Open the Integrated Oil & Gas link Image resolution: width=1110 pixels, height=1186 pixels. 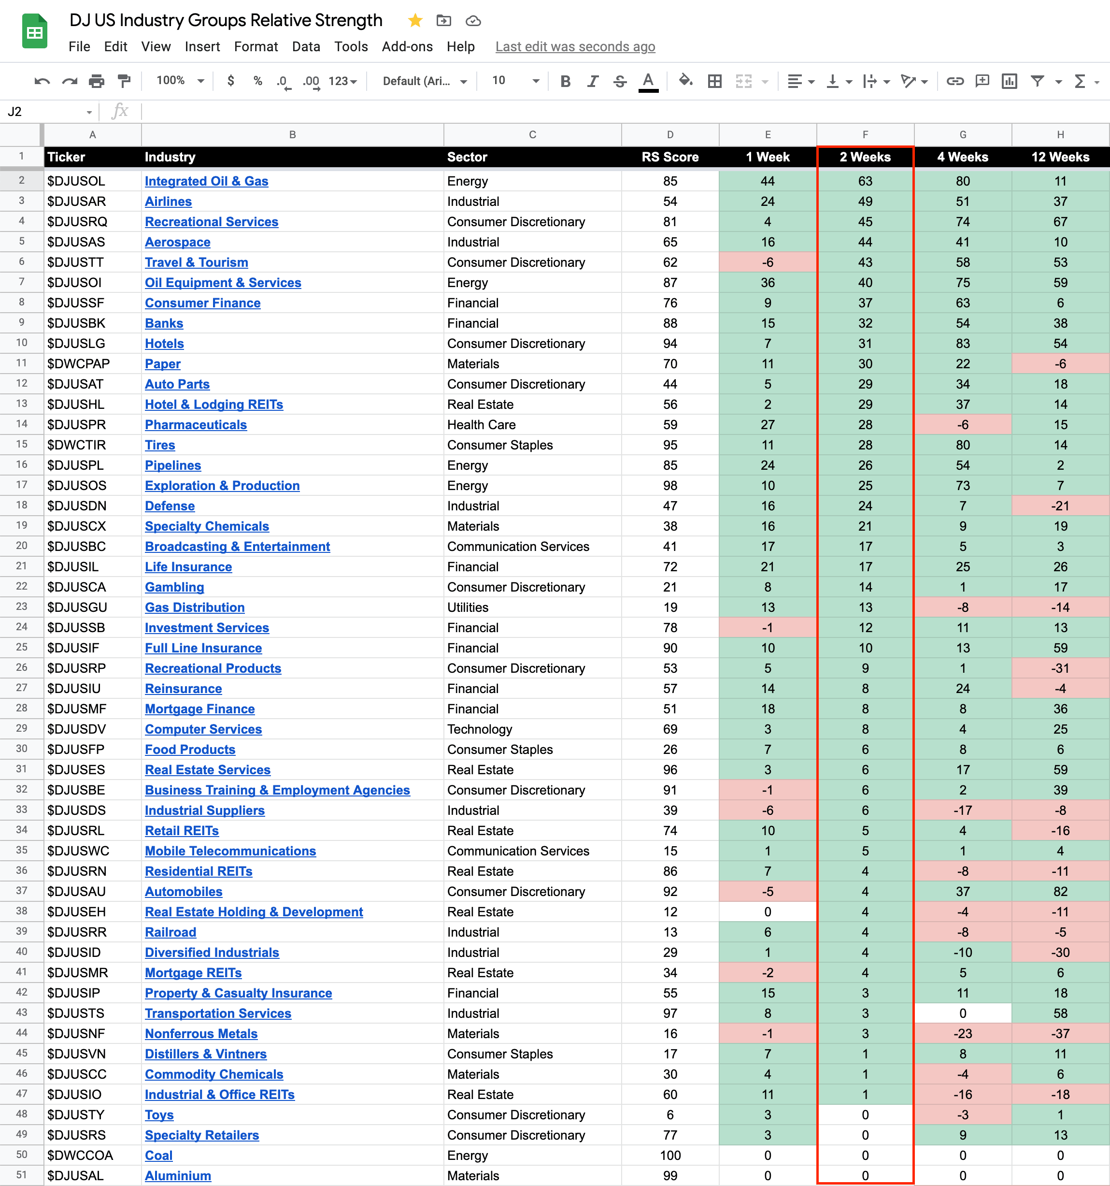tap(206, 181)
